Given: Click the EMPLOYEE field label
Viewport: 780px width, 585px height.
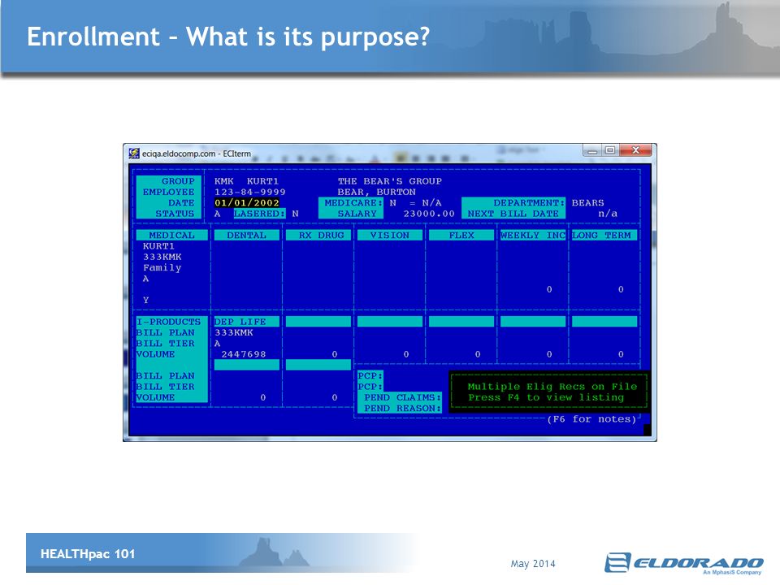Looking at the screenshot, I should pyautogui.click(x=168, y=192).
